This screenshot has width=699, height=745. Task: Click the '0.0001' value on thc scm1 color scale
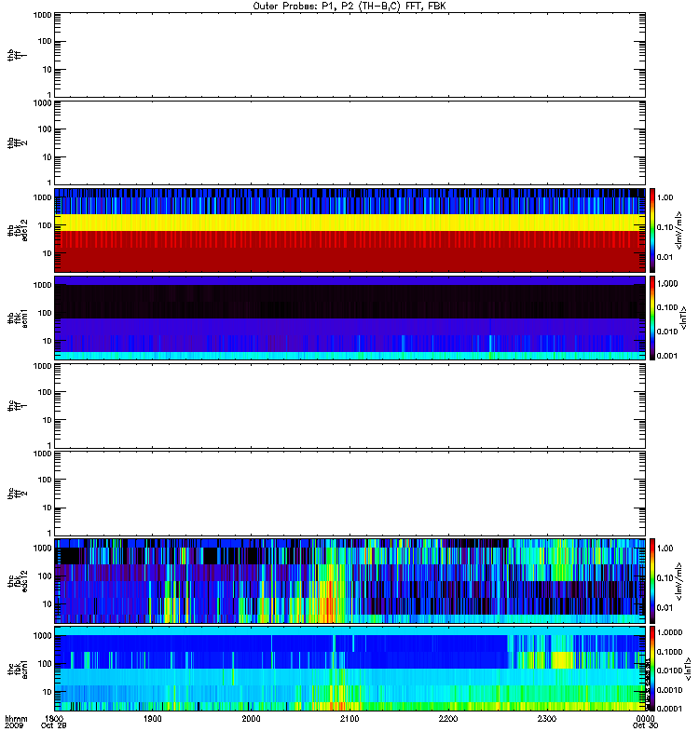pos(669,709)
